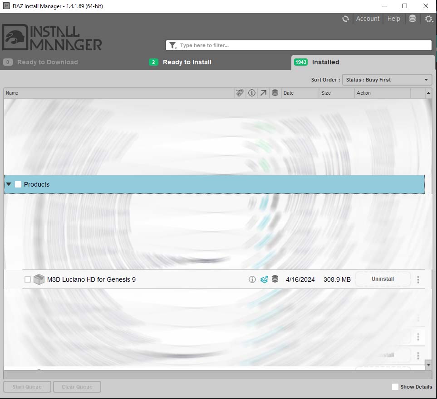Open the database stack icon beside Help
The height and width of the screenshot is (399, 437).
click(412, 19)
